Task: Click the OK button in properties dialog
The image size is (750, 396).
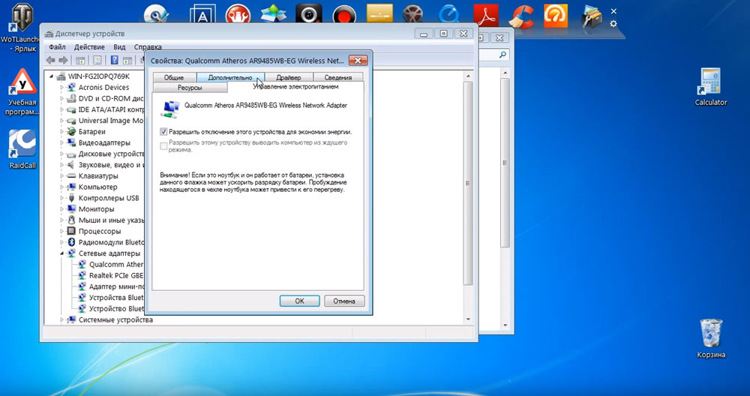Action: coord(299,301)
